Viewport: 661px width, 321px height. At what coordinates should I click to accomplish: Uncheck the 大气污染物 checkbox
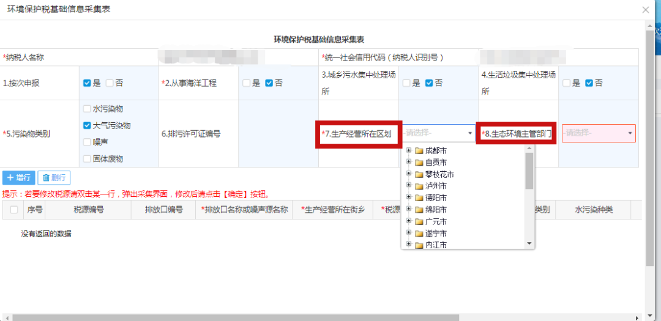(87, 125)
